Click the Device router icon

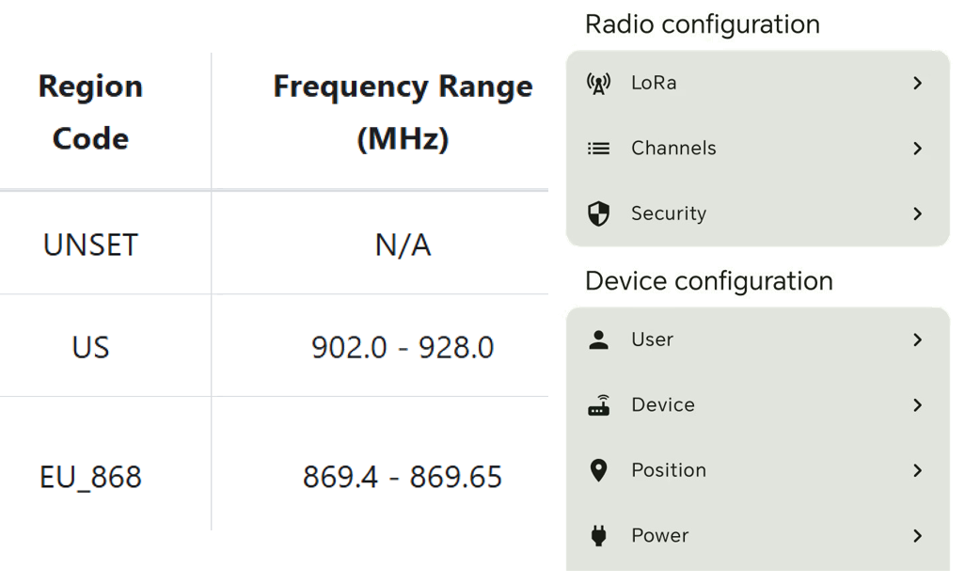pos(598,405)
